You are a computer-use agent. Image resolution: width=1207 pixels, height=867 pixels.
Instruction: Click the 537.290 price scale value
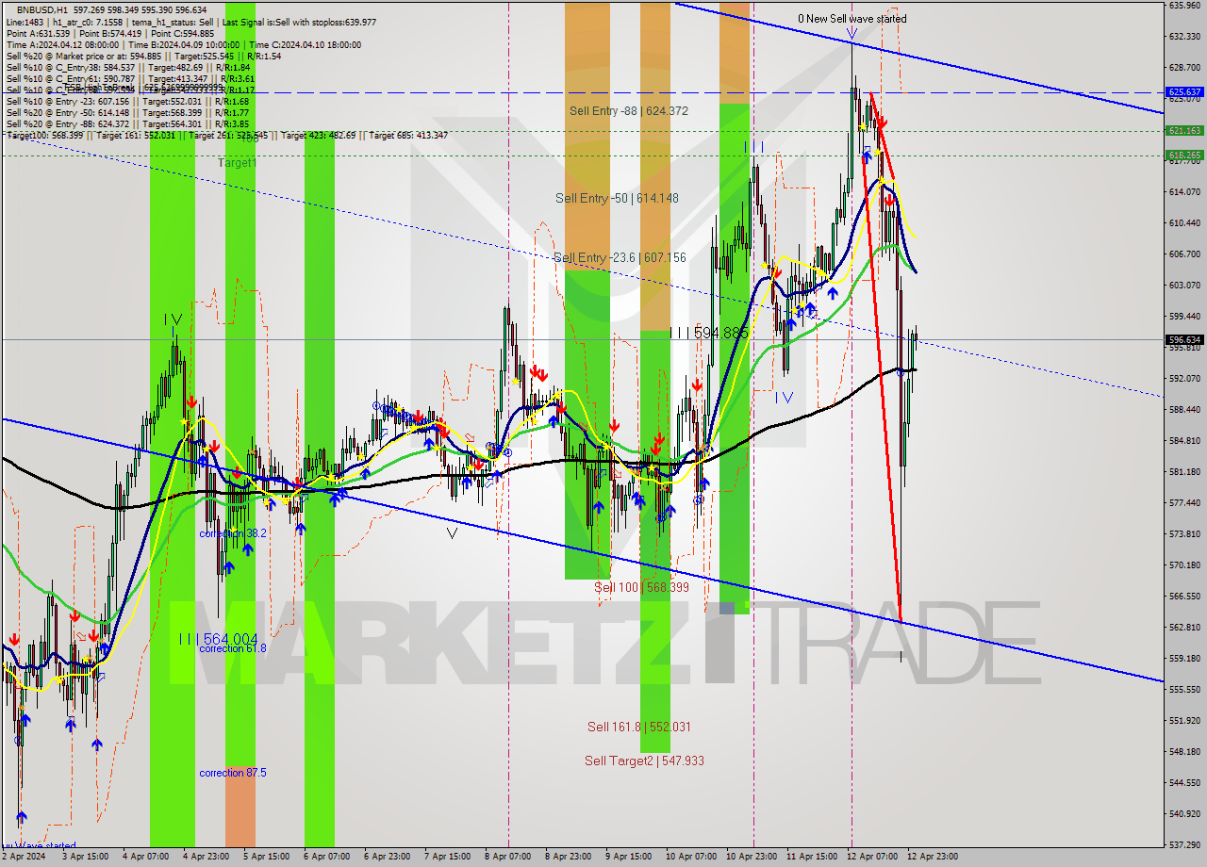1184,845
